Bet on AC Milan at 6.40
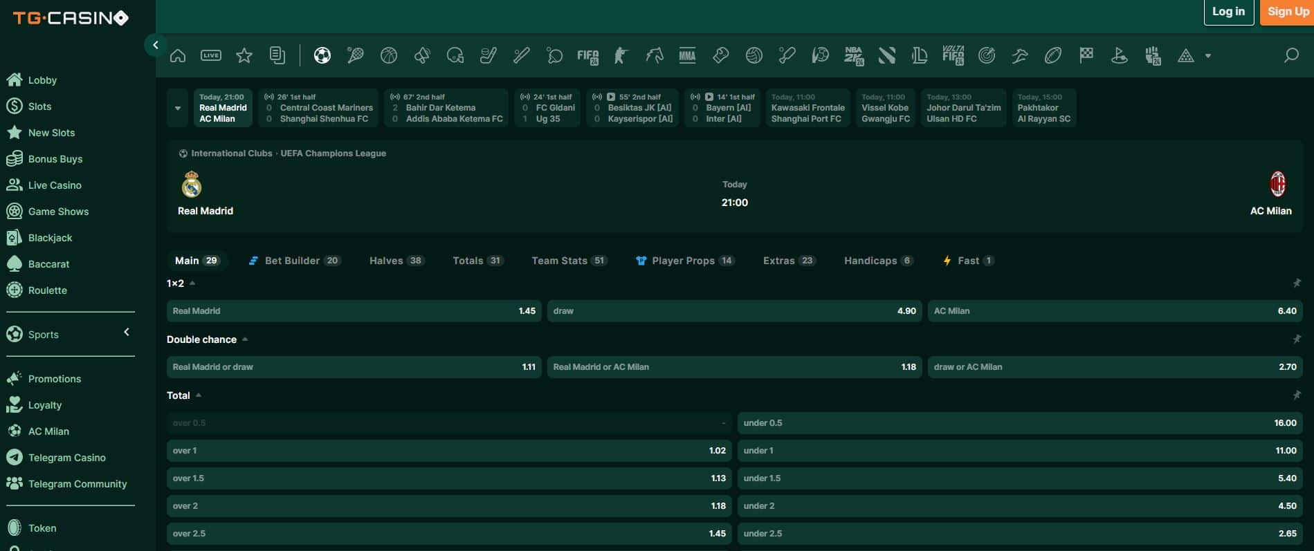 tap(1115, 311)
